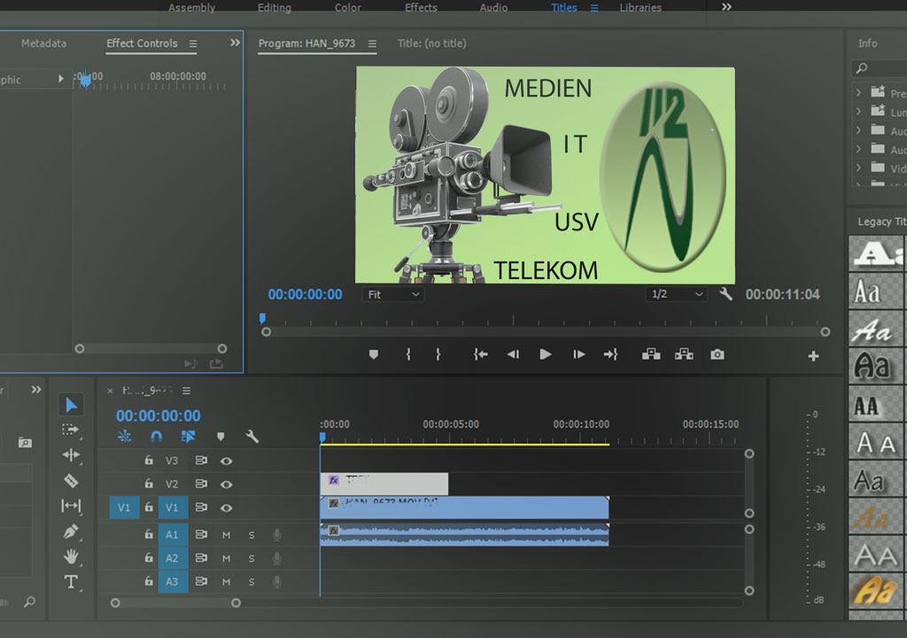The image size is (907, 638).
Task: Click the timeline playhead timecode field
Action: click(158, 415)
